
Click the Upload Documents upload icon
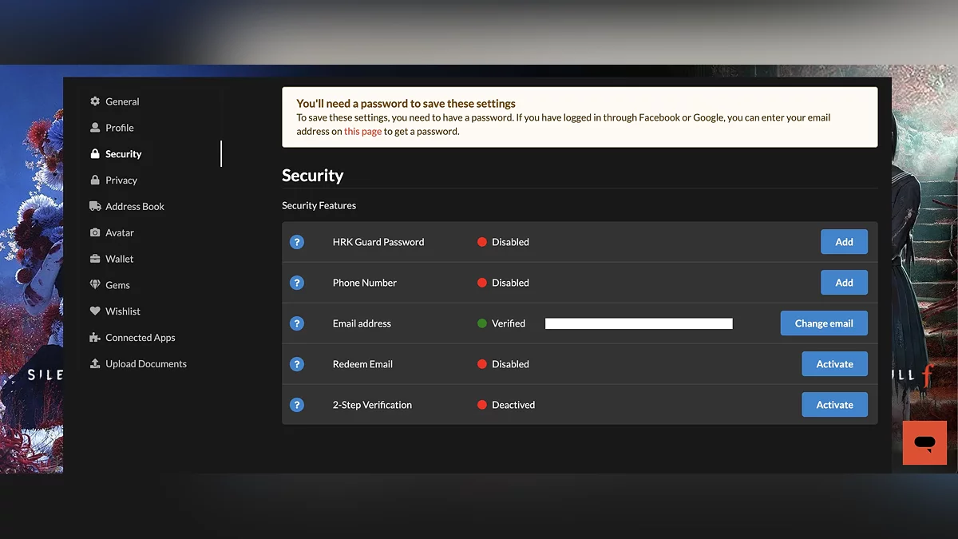pos(95,363)
